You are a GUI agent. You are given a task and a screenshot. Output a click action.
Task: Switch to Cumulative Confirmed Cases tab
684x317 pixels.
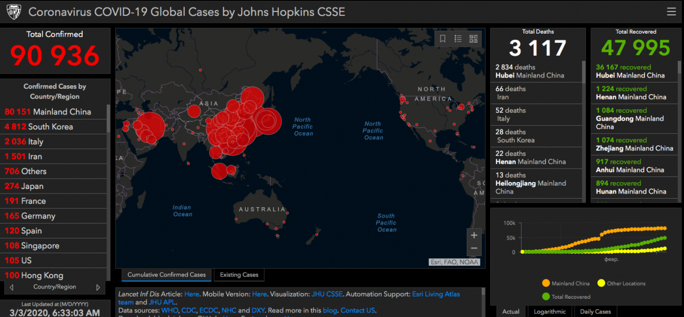point(166,275)
